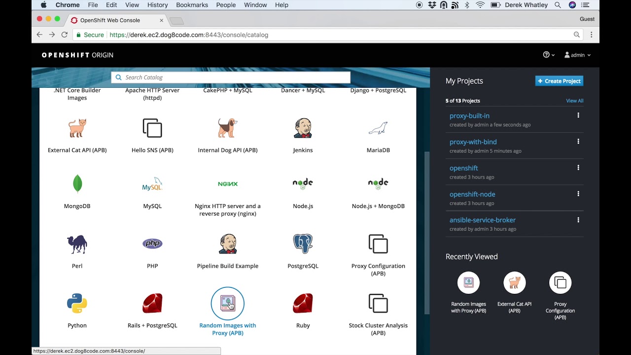Open the MongoDB leaf icon
The image size is (631, 355).
pyautogui.click(x=77, y=184)
